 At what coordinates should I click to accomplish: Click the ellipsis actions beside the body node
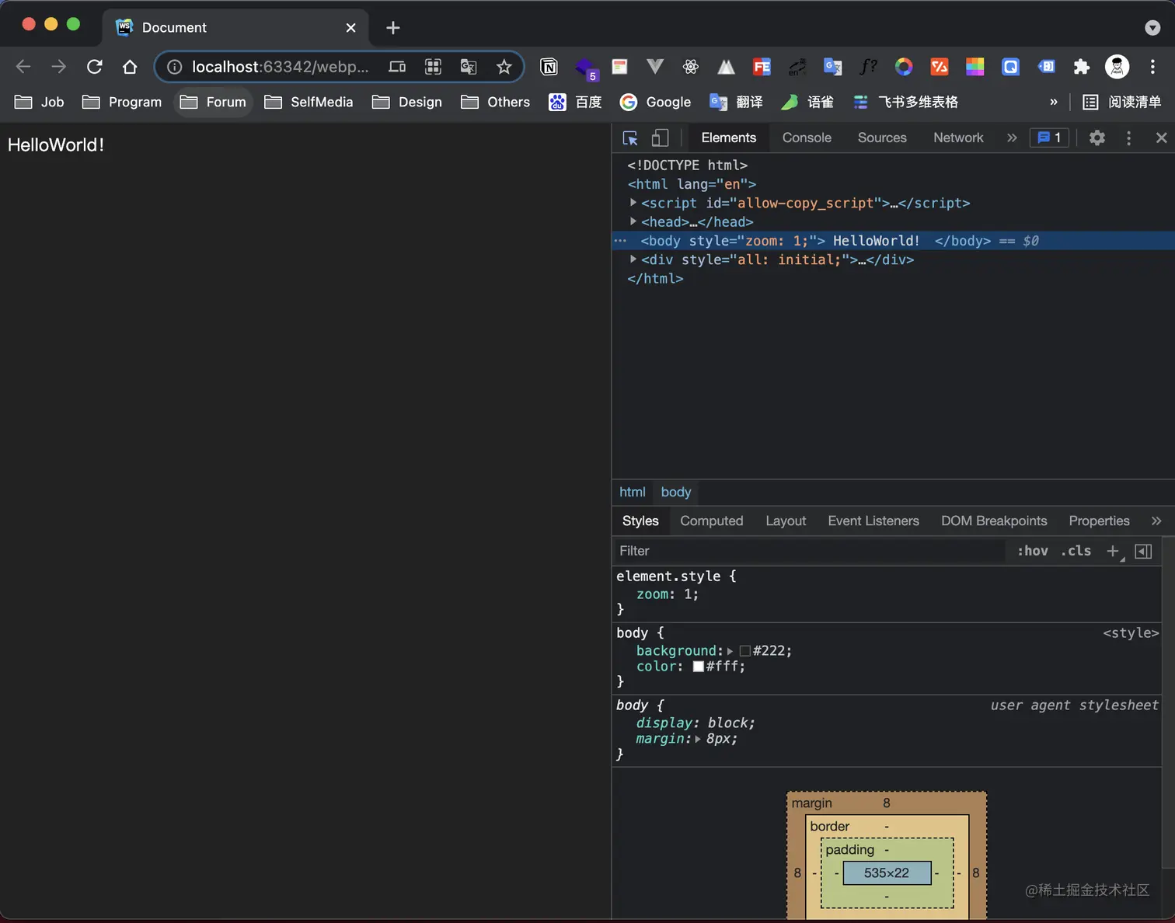click(620, 241)
